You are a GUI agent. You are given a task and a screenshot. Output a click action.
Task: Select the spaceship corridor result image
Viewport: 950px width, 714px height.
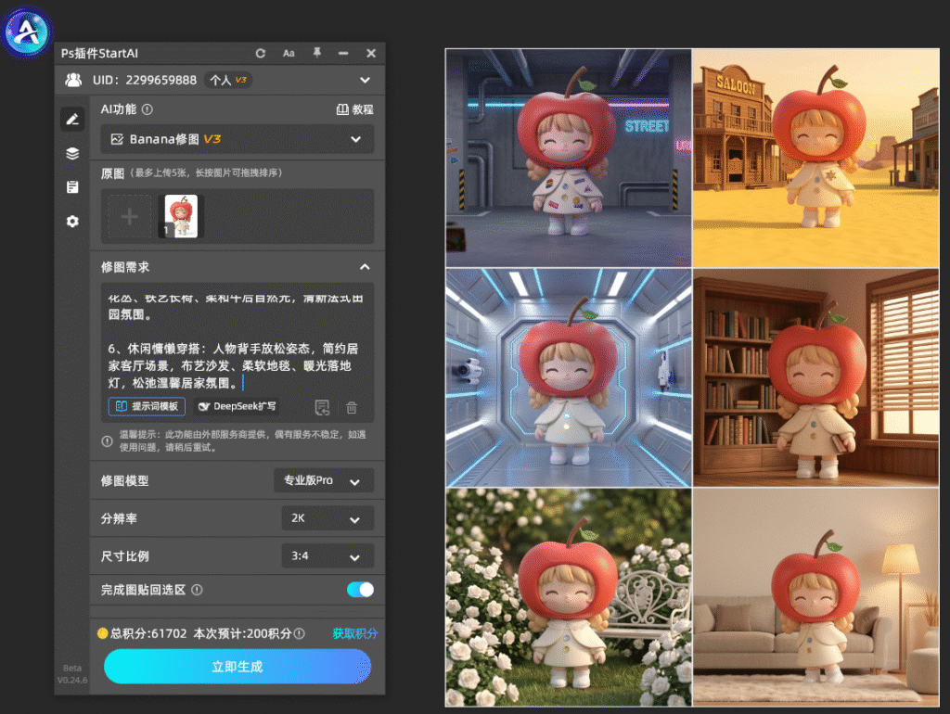click(569, 378)
